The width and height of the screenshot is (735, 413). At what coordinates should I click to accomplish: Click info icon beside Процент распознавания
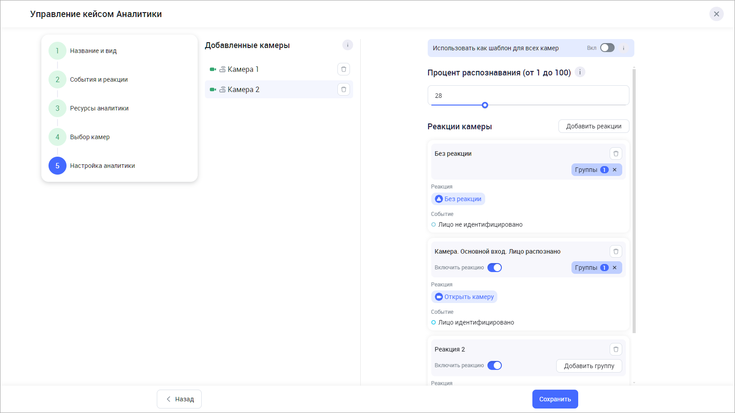(580, 72)
